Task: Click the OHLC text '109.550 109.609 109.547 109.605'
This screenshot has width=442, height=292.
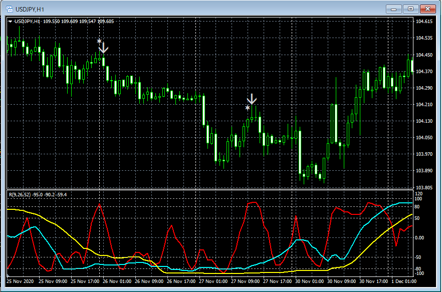Action: pos(78,22)
